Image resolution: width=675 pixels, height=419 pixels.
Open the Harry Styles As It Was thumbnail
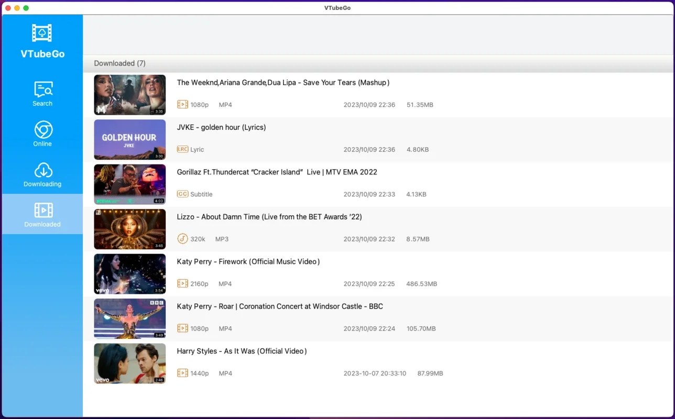tap(130, 363)
